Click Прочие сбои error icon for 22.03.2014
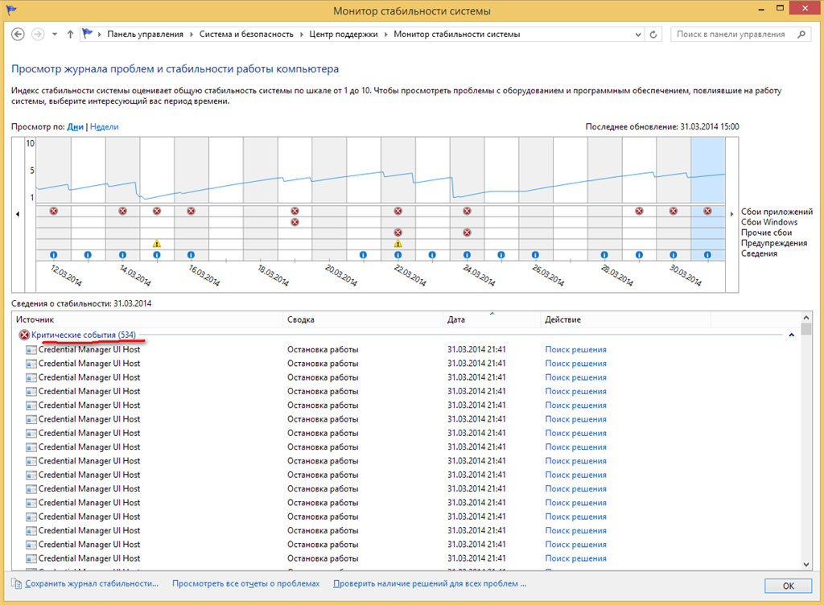Image resolution: width=824 pixels, height=605 pixels. click(398, 233)
